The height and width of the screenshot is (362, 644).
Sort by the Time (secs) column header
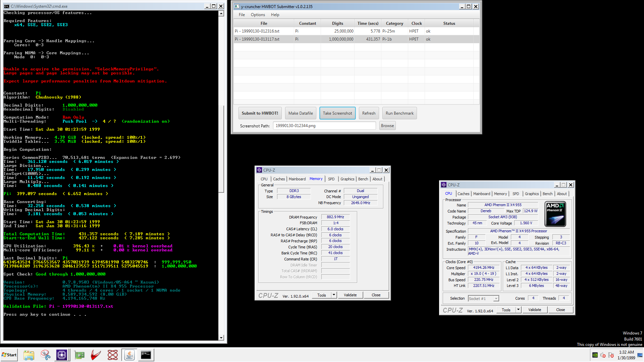(368, 23)
